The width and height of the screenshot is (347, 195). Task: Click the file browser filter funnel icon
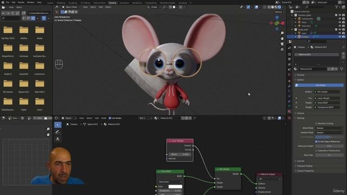coord(44,18)
